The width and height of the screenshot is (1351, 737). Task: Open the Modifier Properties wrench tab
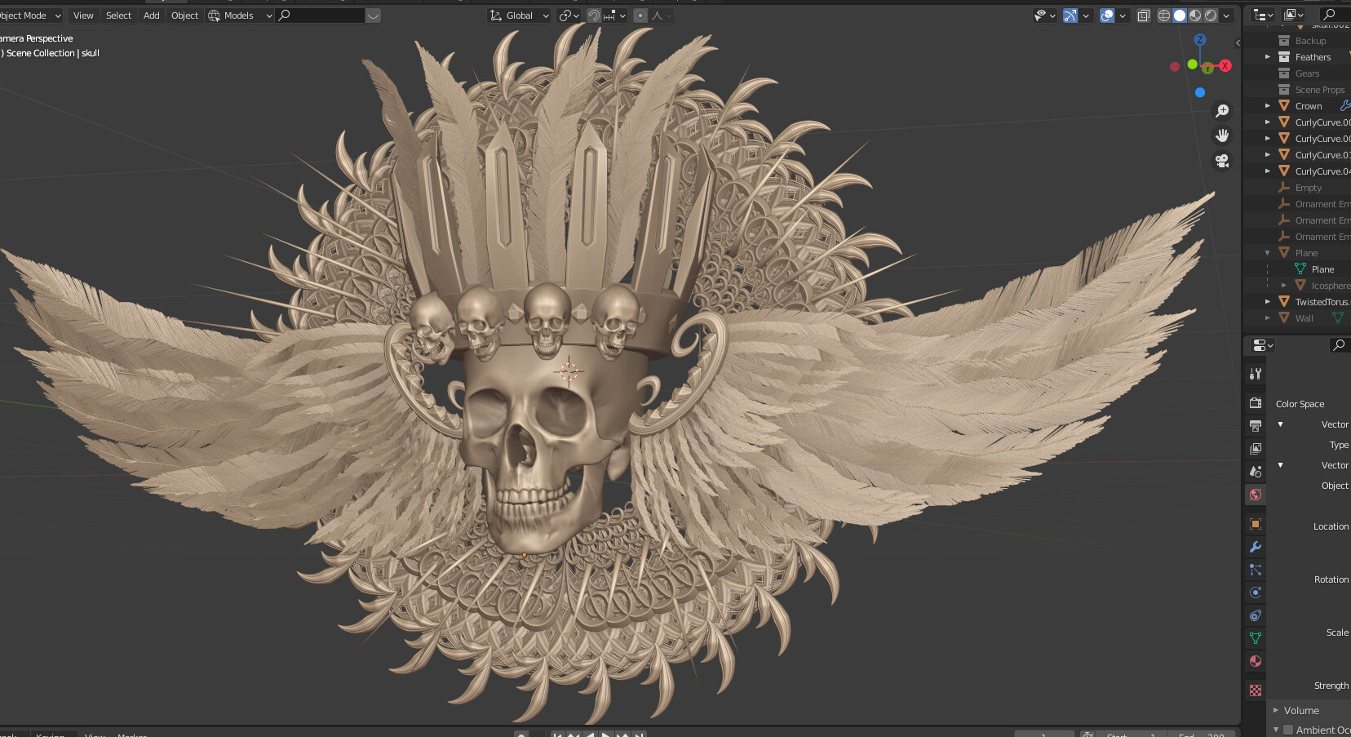(x=1256, y=547)
